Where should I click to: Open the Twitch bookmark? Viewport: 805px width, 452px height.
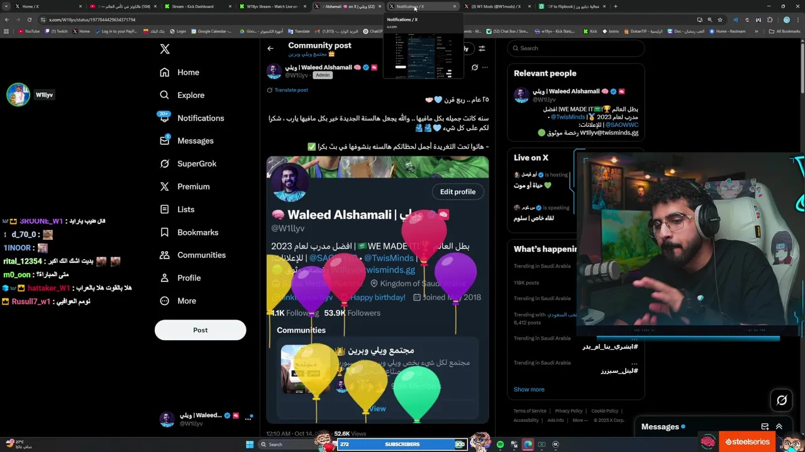pyautogui.click(x=57, y=31)
